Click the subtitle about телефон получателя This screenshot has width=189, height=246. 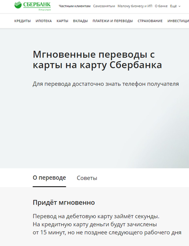[x=106, y=84]
